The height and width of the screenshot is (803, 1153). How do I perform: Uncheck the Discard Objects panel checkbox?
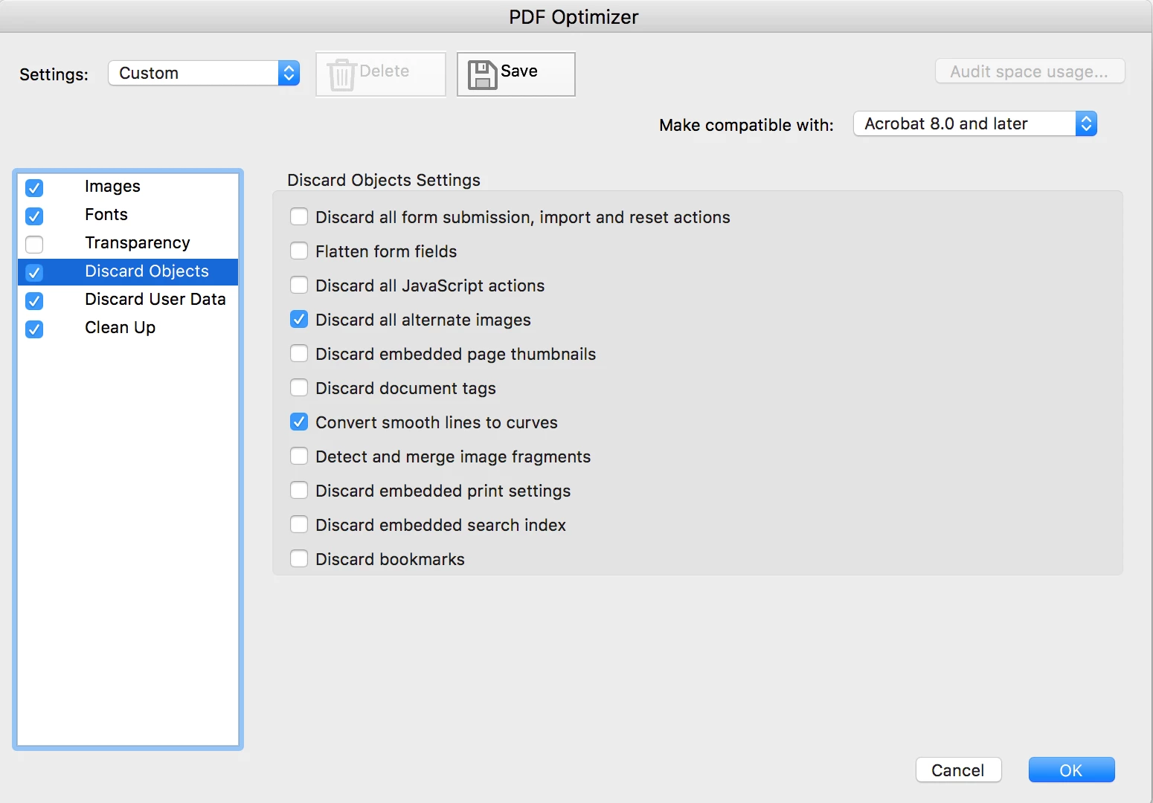(34, 272)
